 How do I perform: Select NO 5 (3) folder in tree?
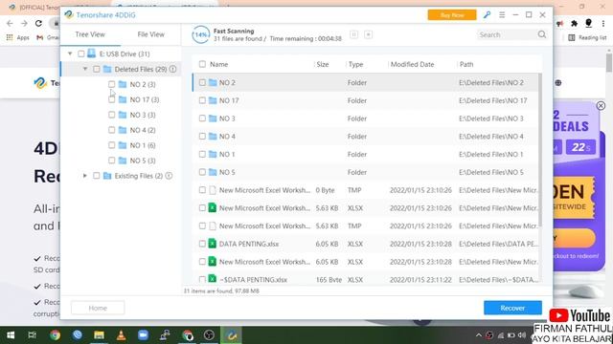coord(143,161)
